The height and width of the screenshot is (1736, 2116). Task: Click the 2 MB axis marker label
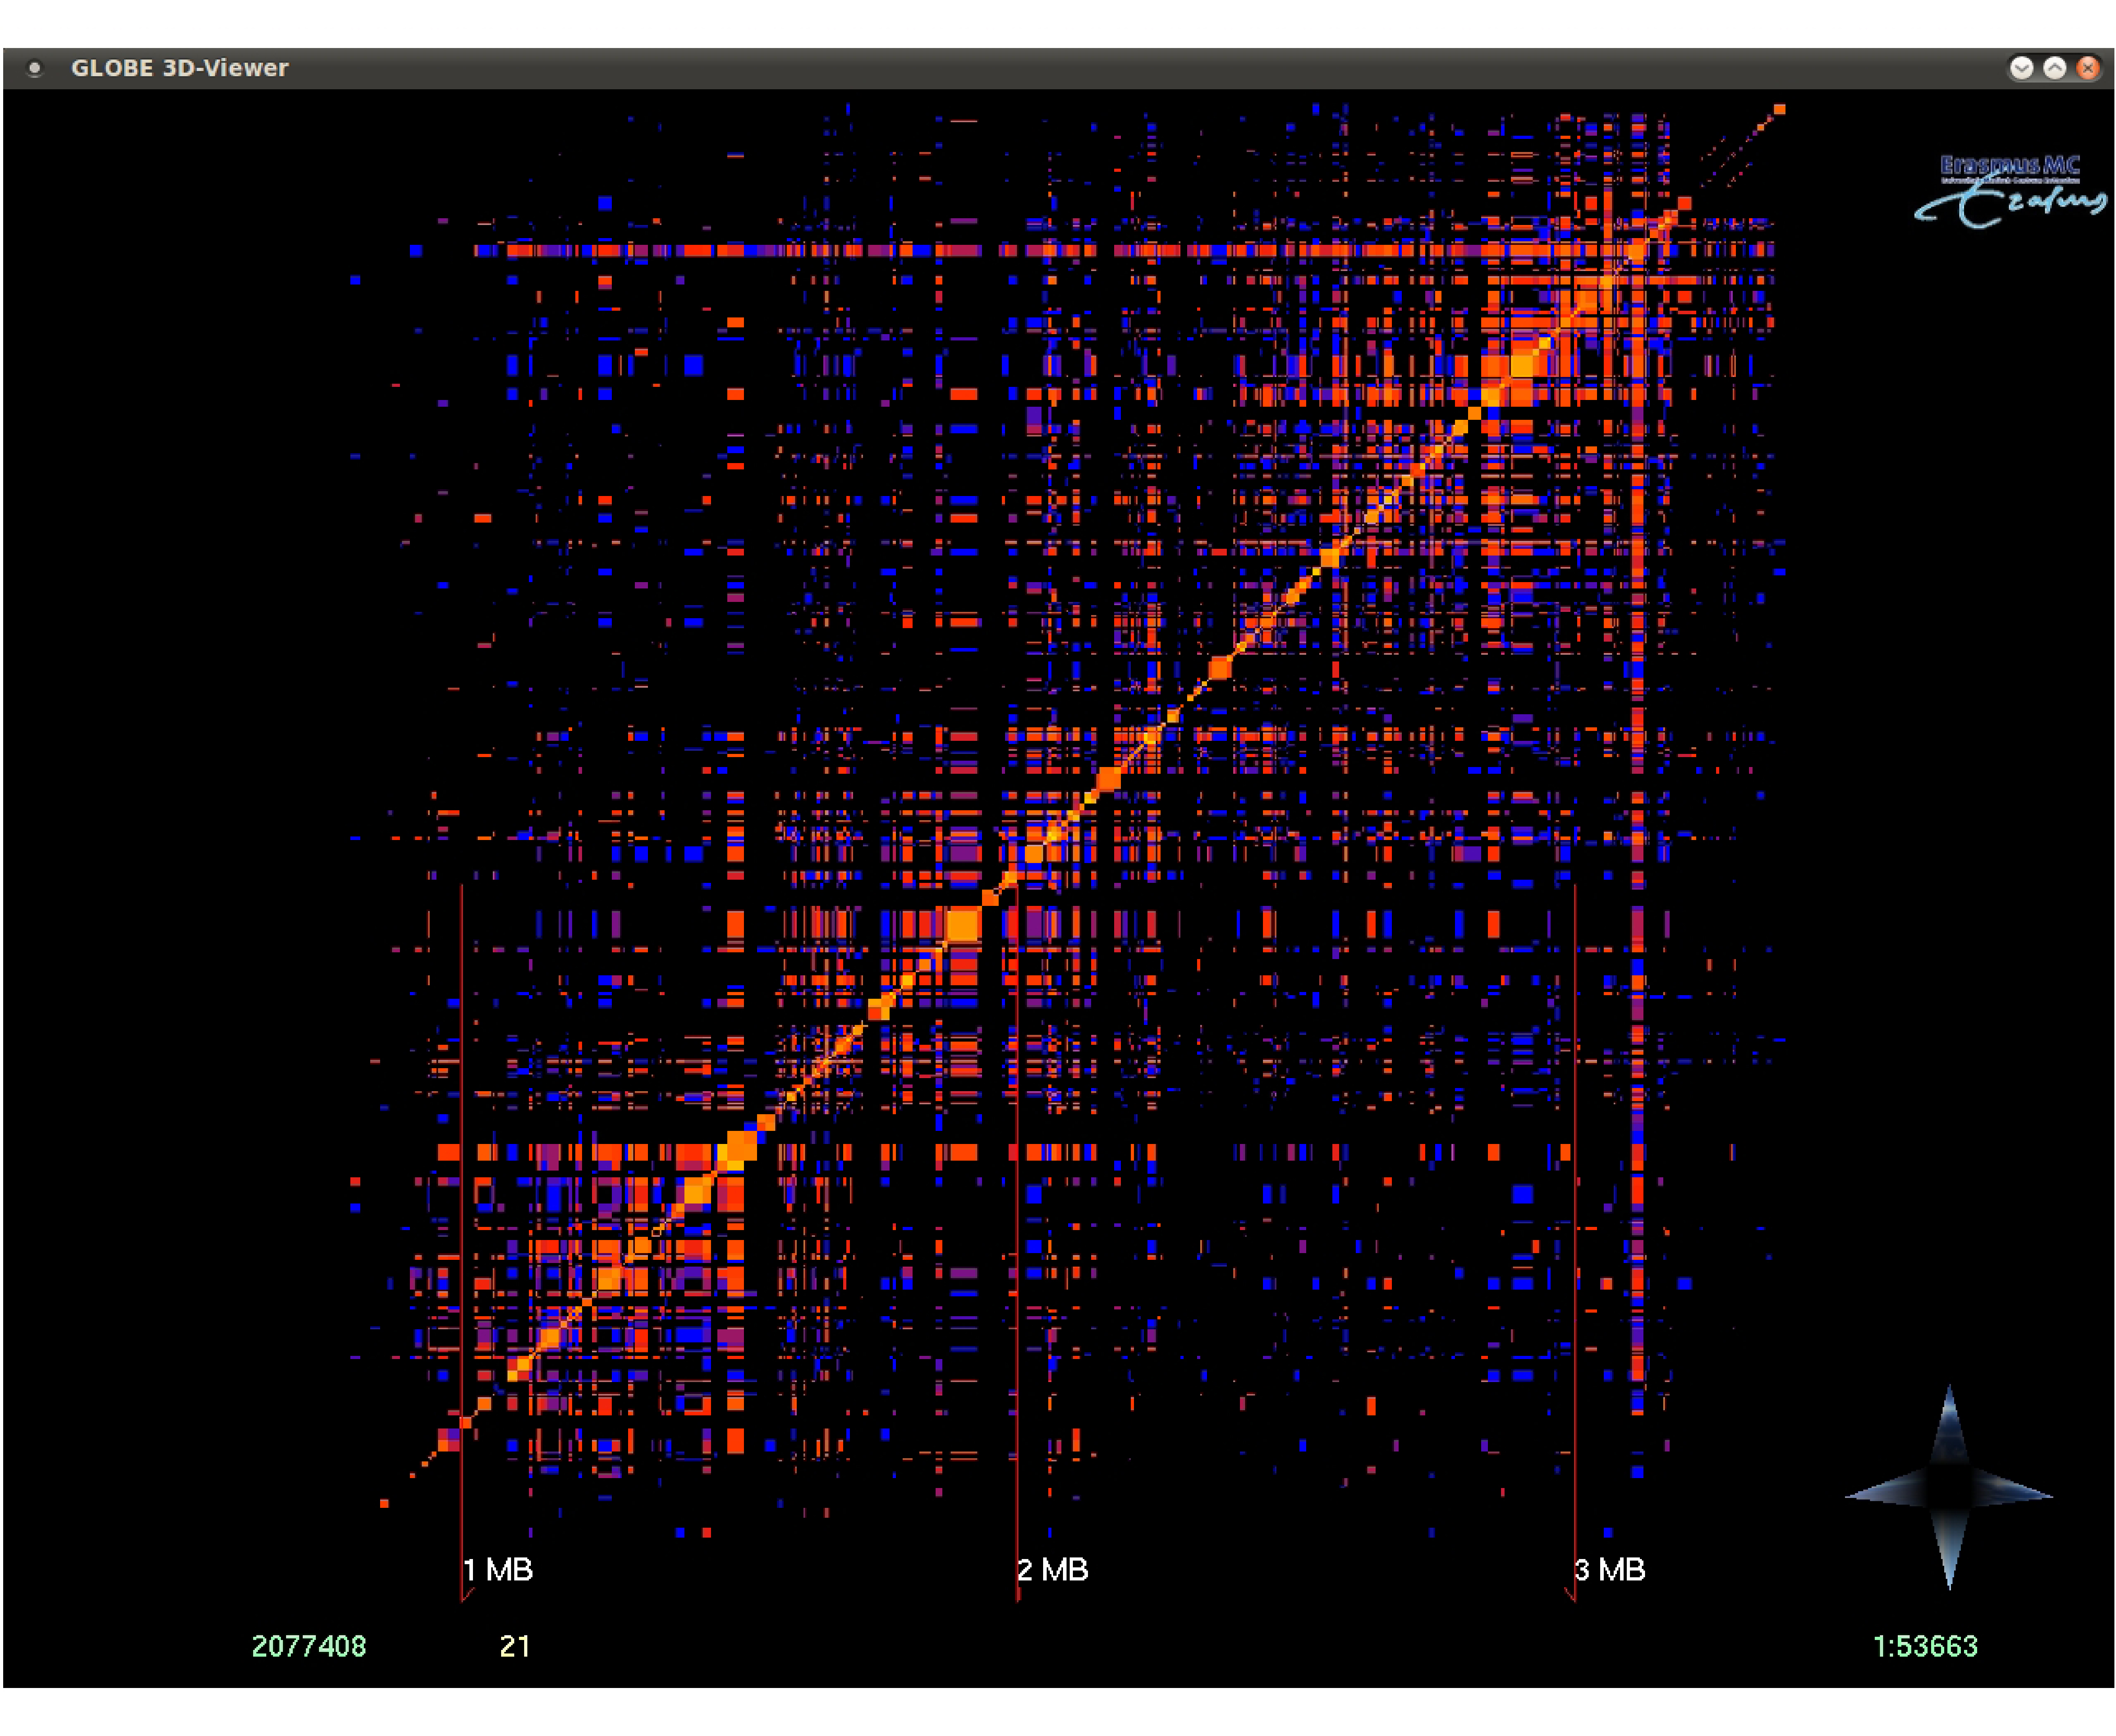tap(1053, 1569)
